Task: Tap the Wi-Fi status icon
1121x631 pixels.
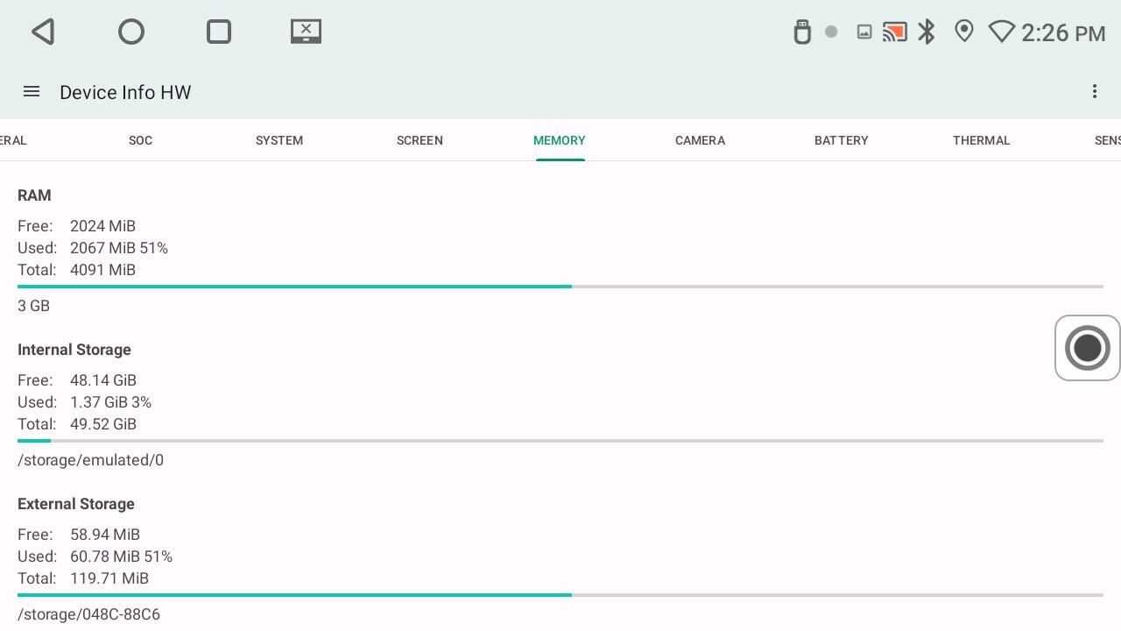Action: 1001,32
